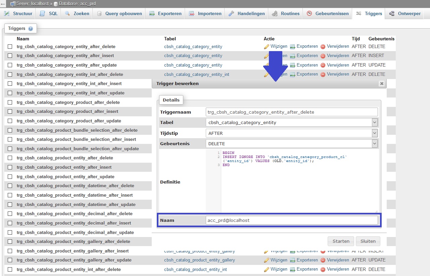Select the catalog_product_entity_decimal_after_update checkbox
The height and width of the screenshot is (276, 430).
10,232
